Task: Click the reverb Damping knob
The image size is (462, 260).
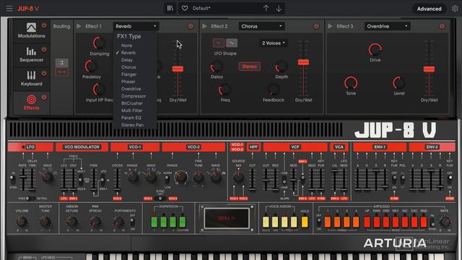Action: [99, 43]
